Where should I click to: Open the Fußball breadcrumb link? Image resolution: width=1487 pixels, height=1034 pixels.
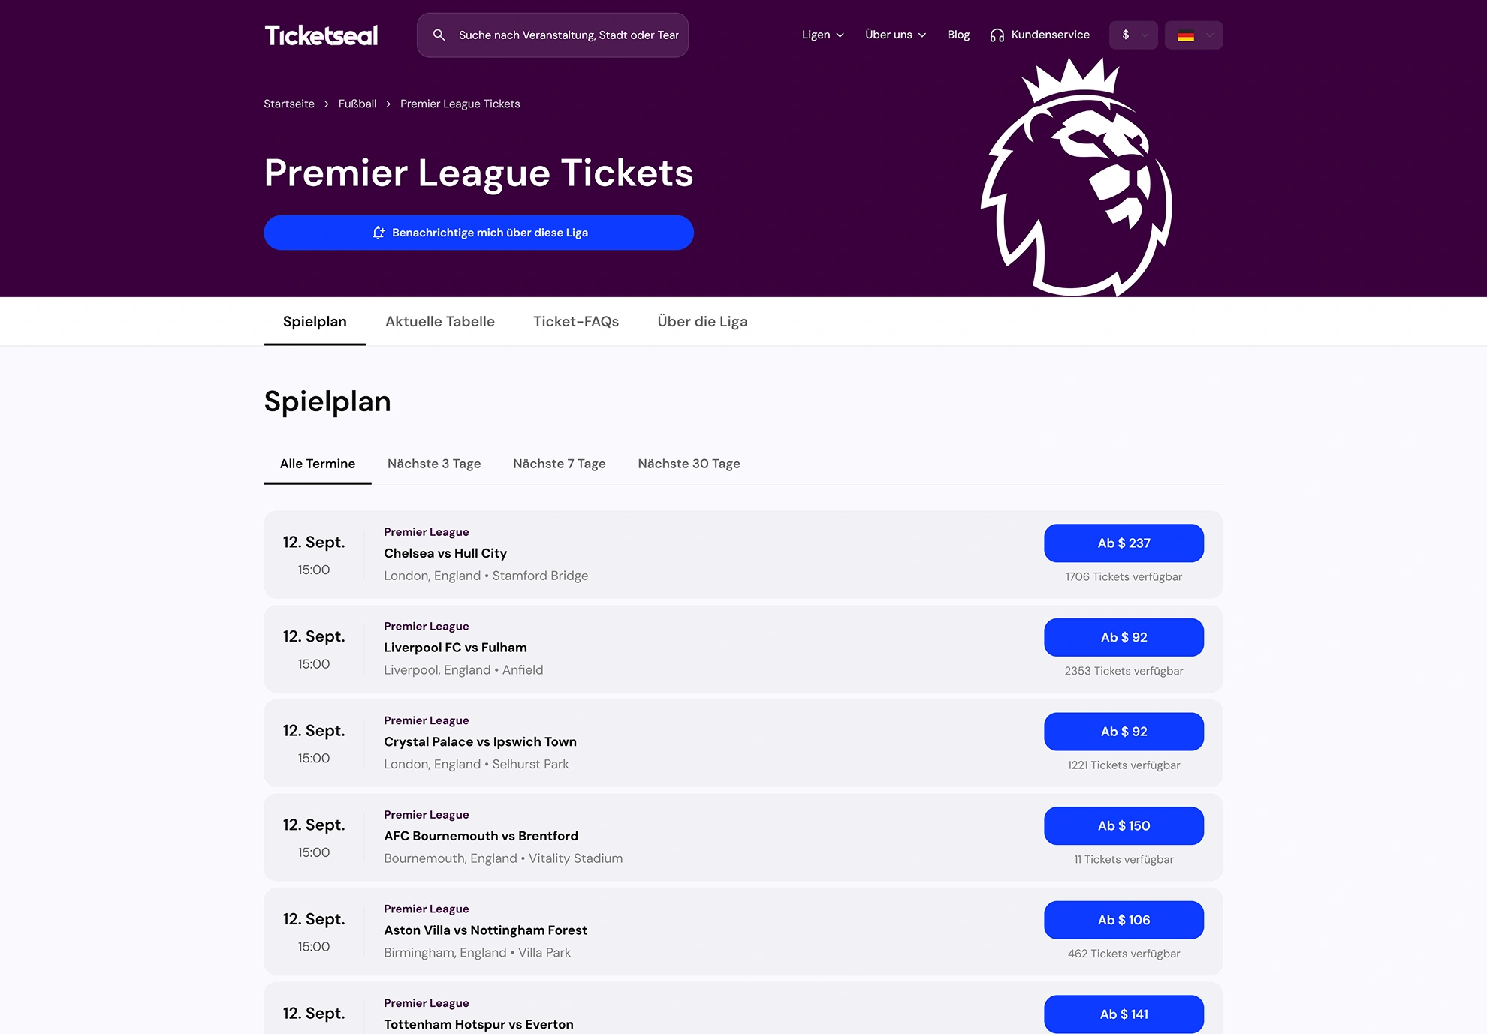point(357,104)
